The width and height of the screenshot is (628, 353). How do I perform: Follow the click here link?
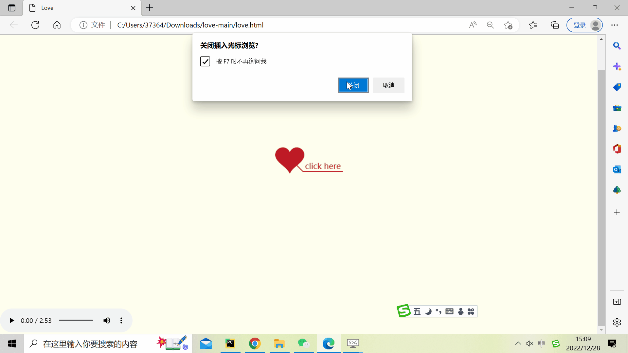pyautogui.click(x=323, y=166)
